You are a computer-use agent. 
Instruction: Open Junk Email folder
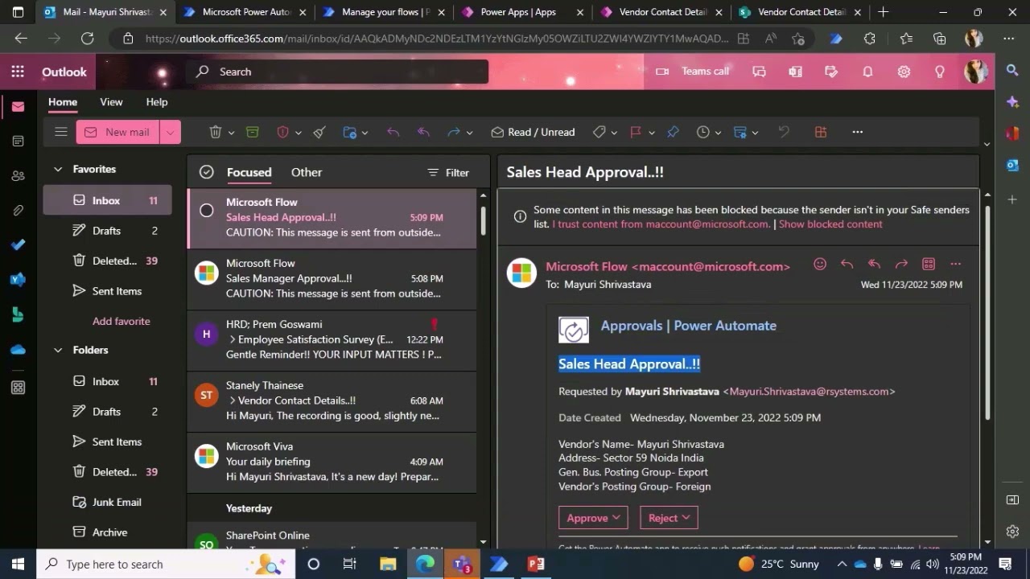107,502
